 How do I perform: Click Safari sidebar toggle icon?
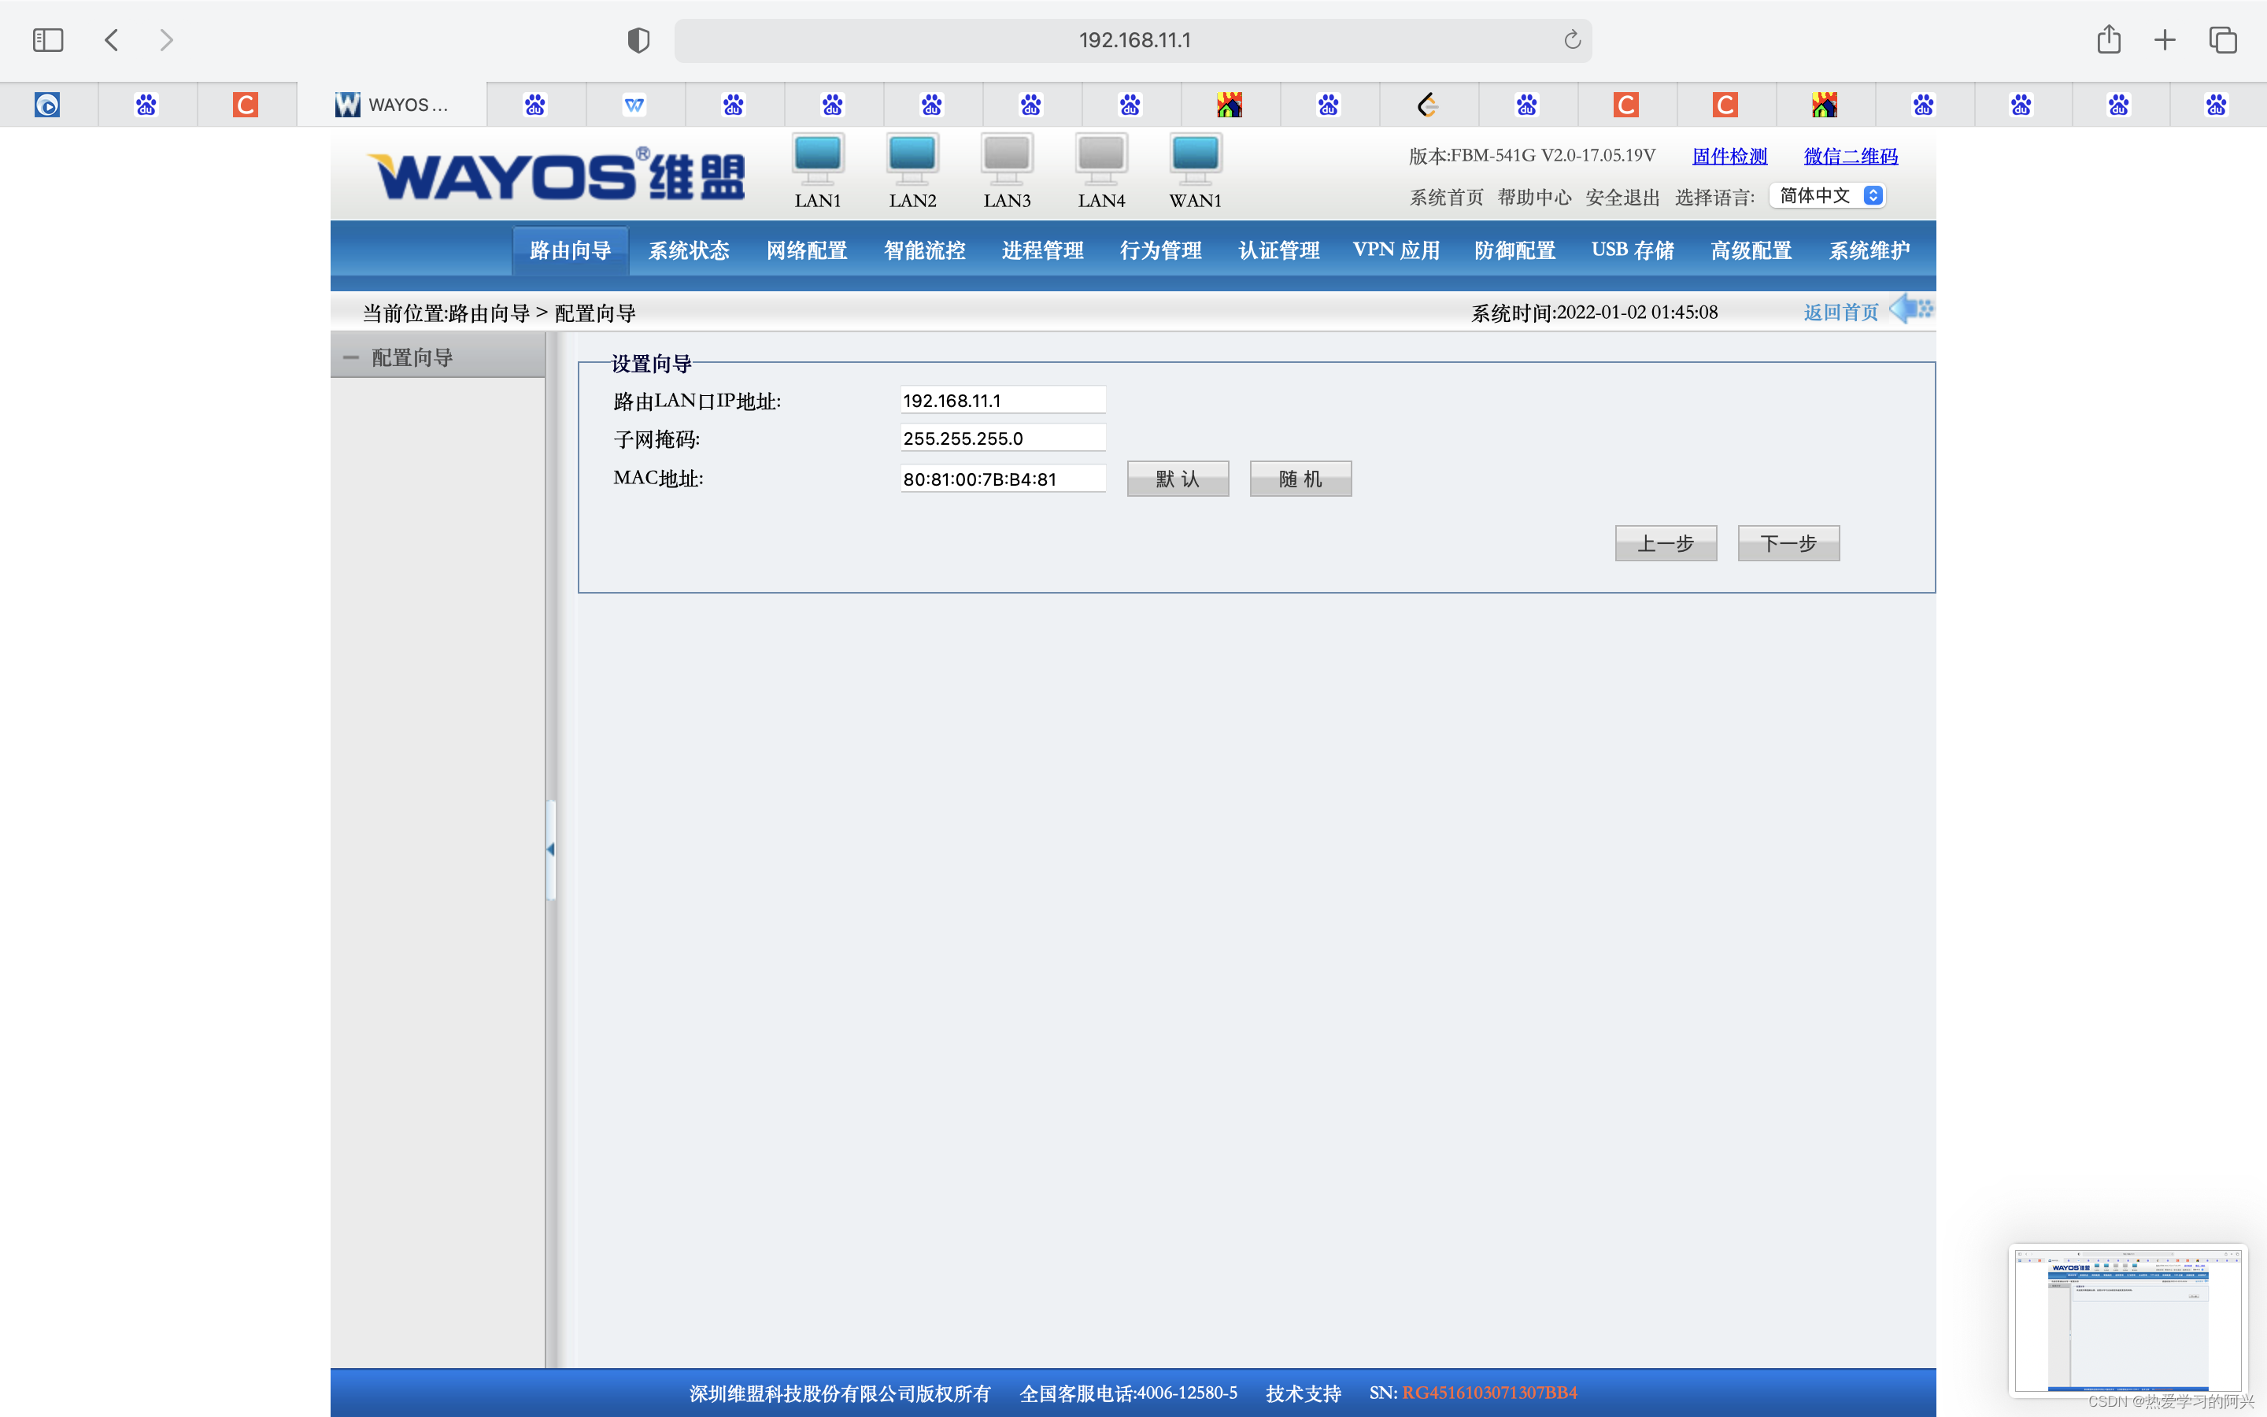click(x=48, y=40)
